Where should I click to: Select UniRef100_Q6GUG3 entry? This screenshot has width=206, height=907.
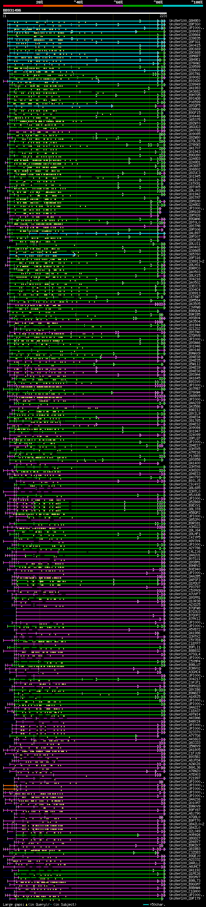[185, 127]
